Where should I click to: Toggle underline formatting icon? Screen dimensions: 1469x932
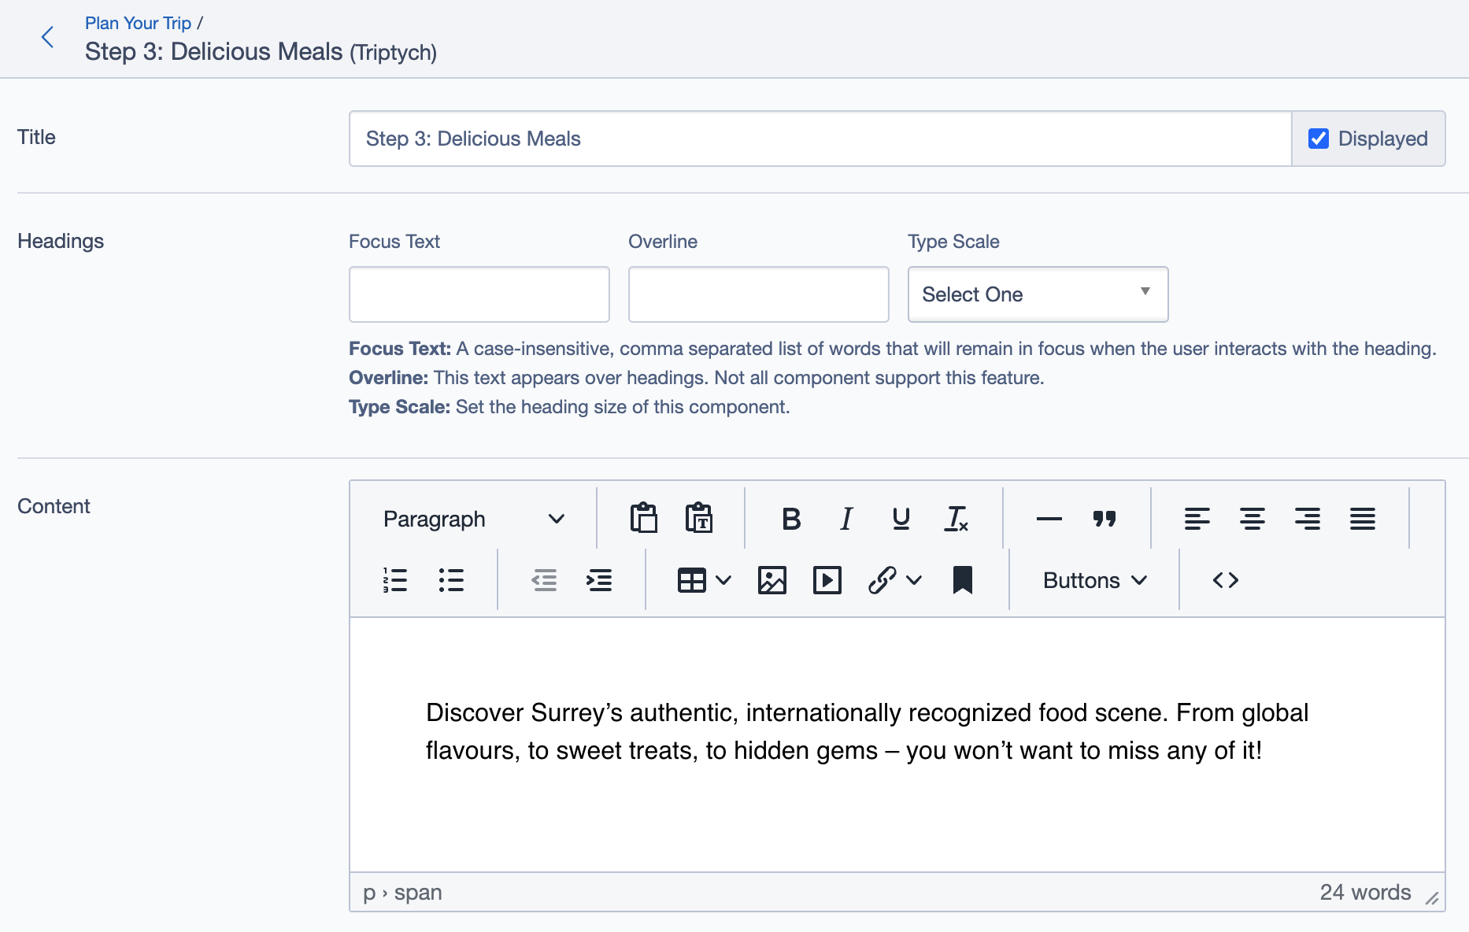click(901, 519)
